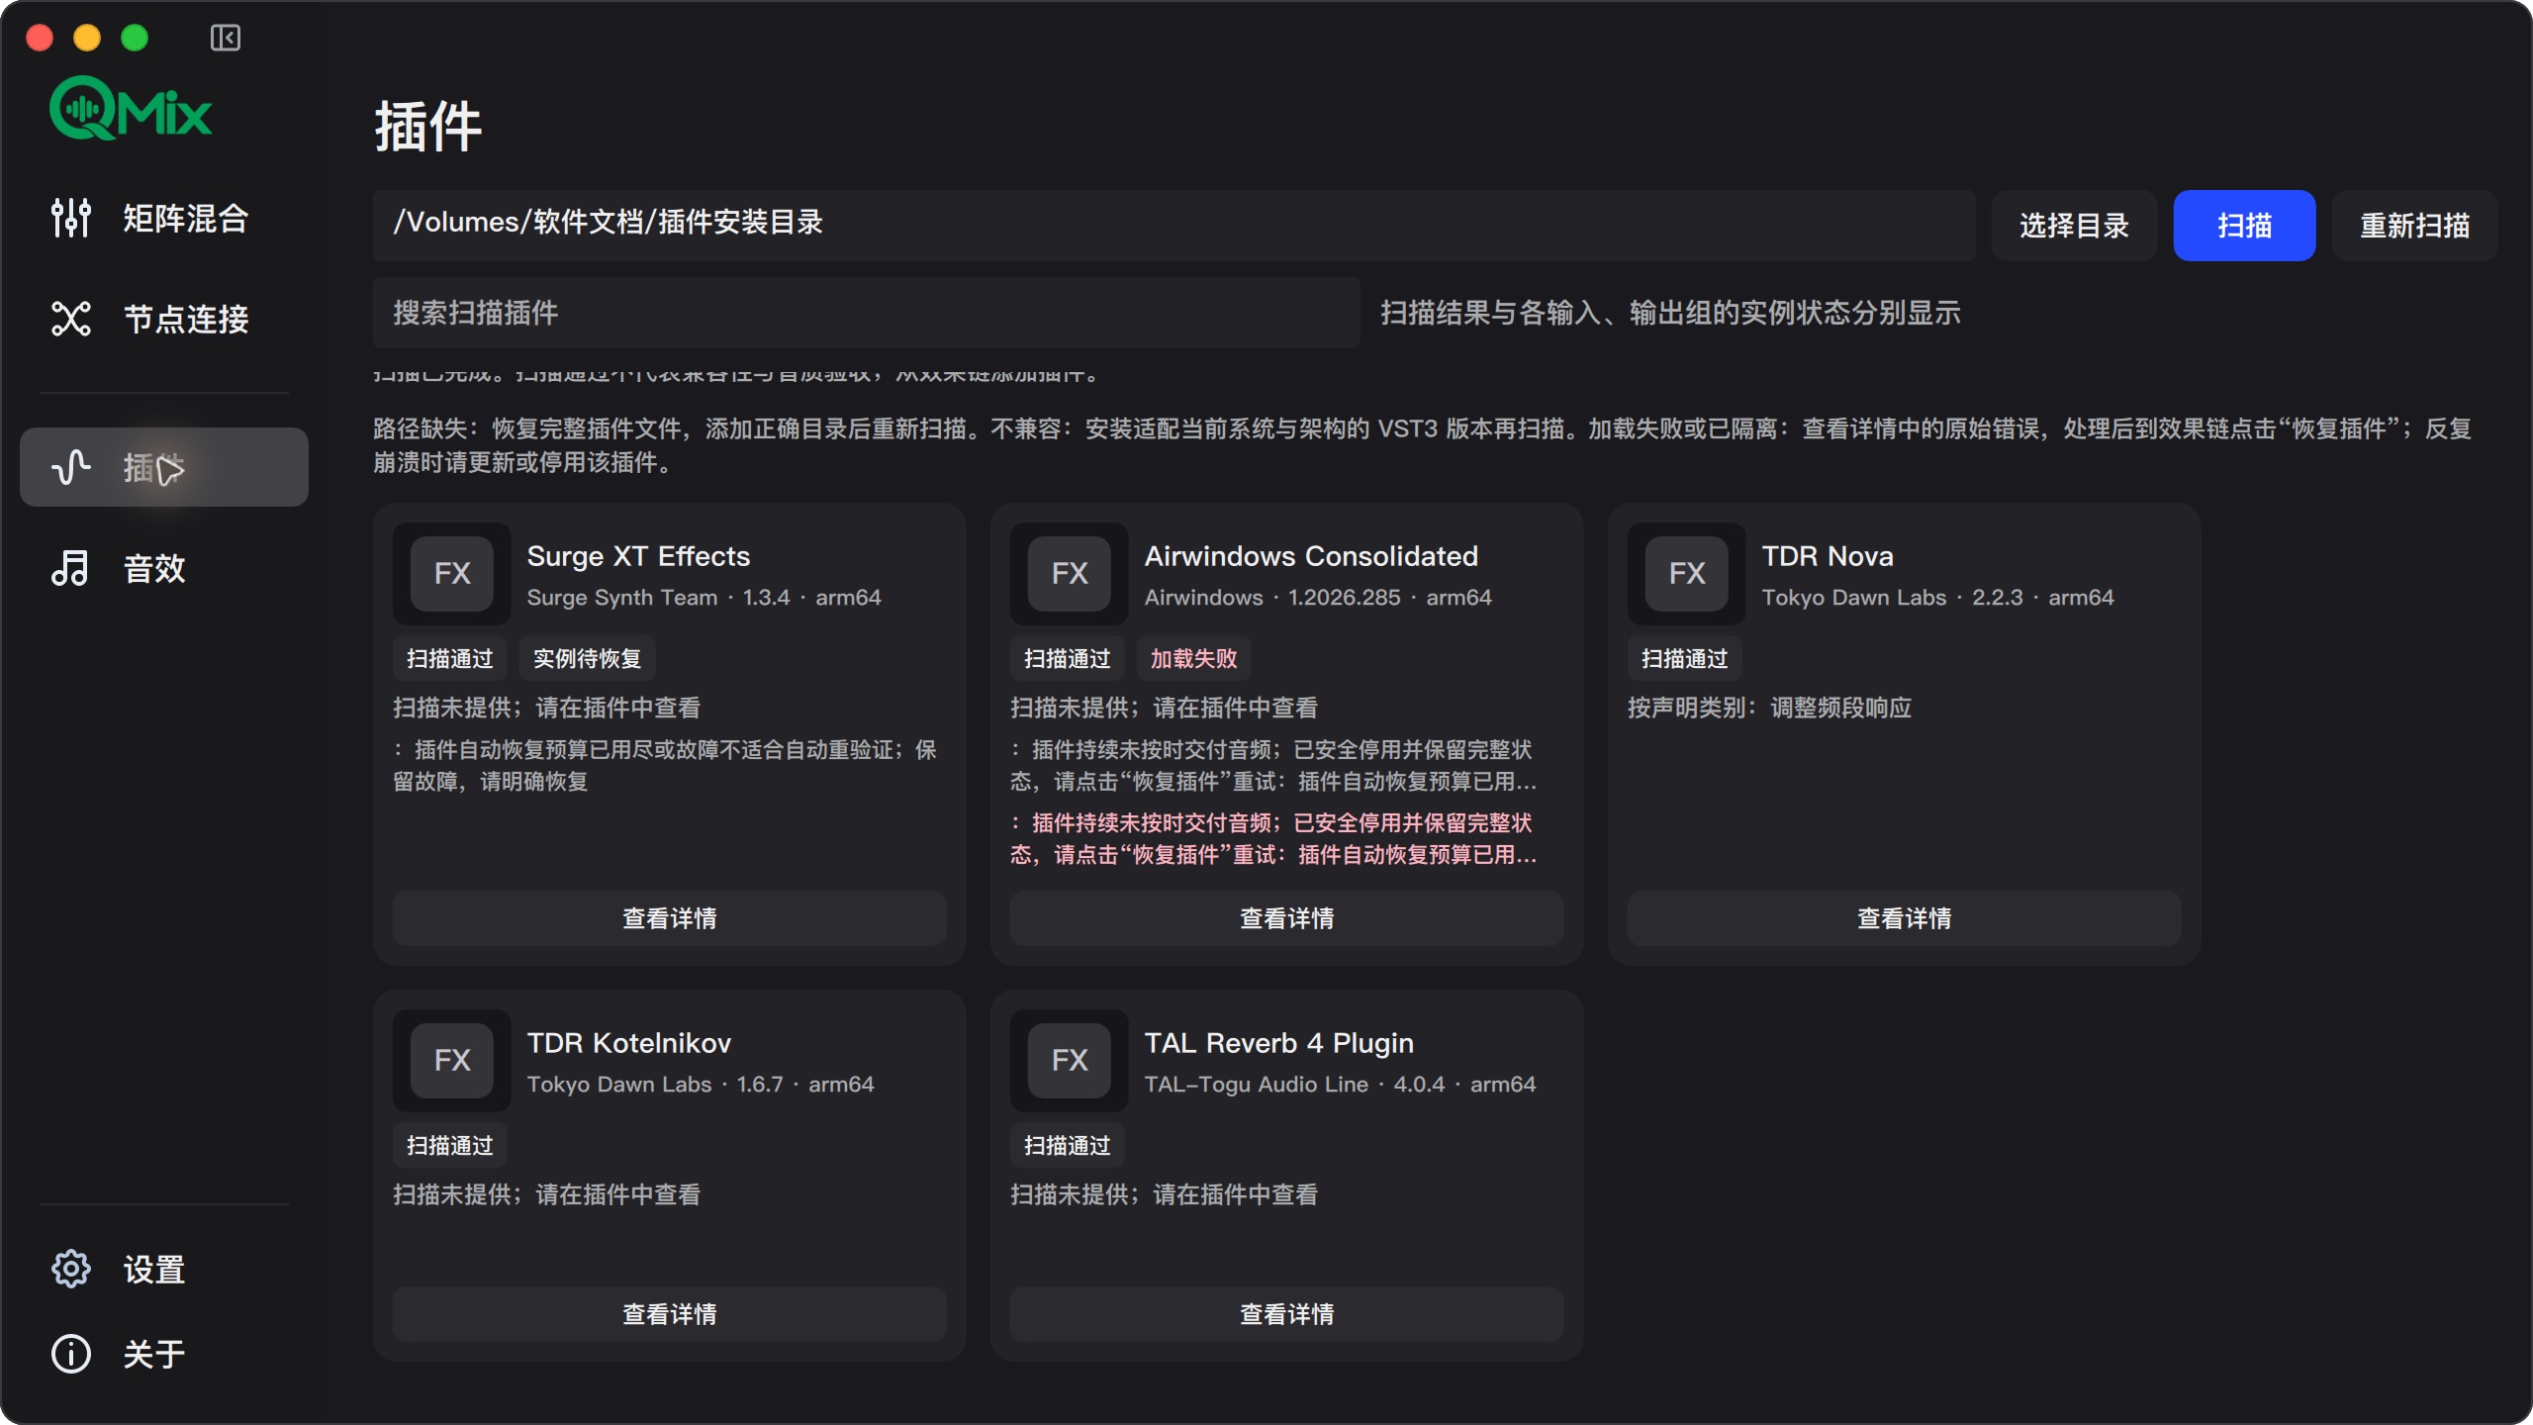Click the QMix logo
The image size is (2533, 1425).
(x=131, y=109)
